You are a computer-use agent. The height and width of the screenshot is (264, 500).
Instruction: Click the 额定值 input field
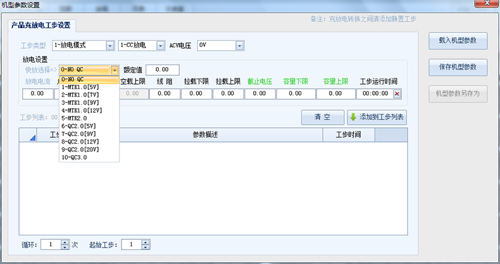click(163, 70)
